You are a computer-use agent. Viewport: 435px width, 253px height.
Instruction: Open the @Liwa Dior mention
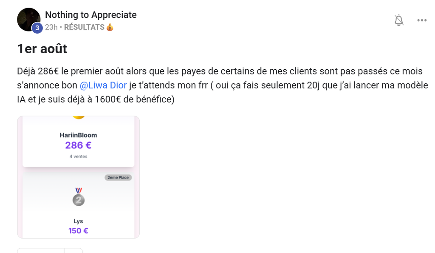[x=103, y=85]
